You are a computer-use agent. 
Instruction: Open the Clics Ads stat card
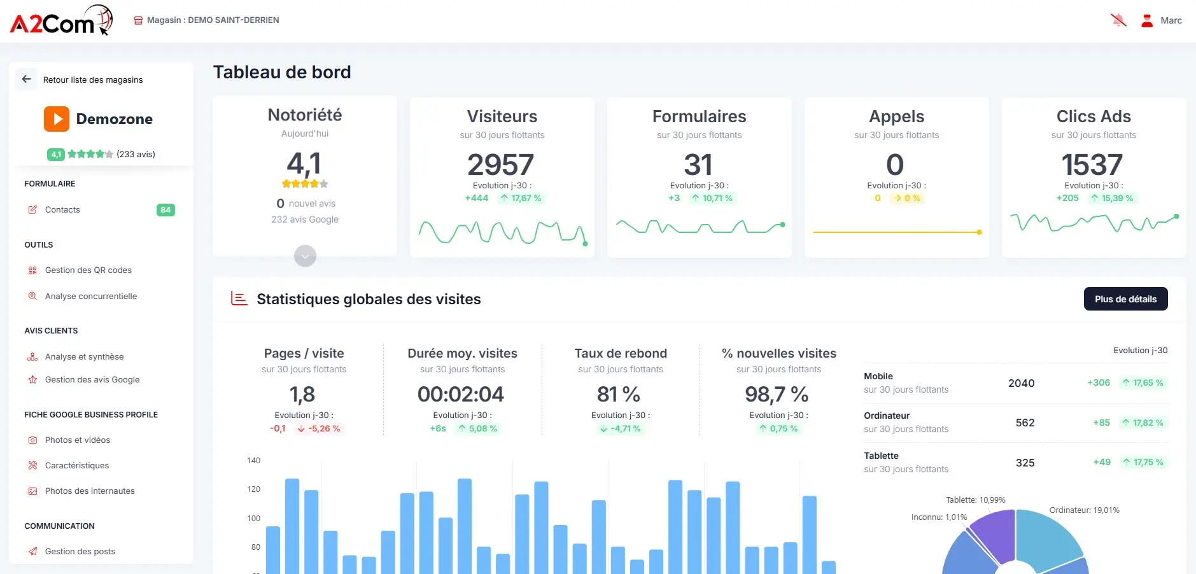click(x=1094, y=178)
